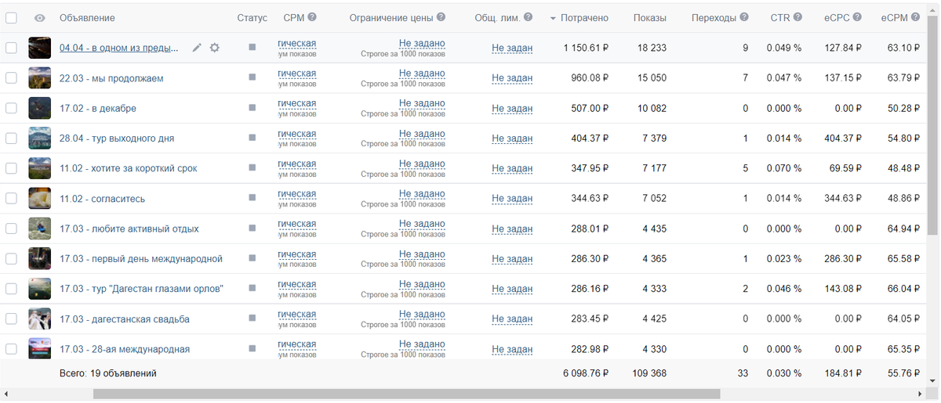
Task: Tick checkbox for 11.02 хотите за короткий срок
Action: [11, 168]
